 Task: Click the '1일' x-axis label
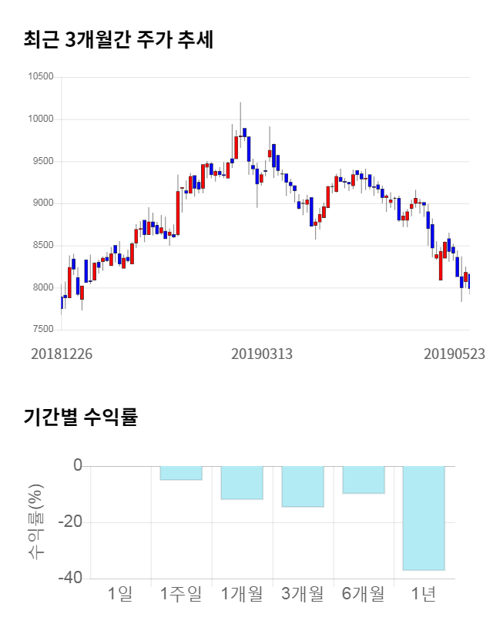point(120,594)
